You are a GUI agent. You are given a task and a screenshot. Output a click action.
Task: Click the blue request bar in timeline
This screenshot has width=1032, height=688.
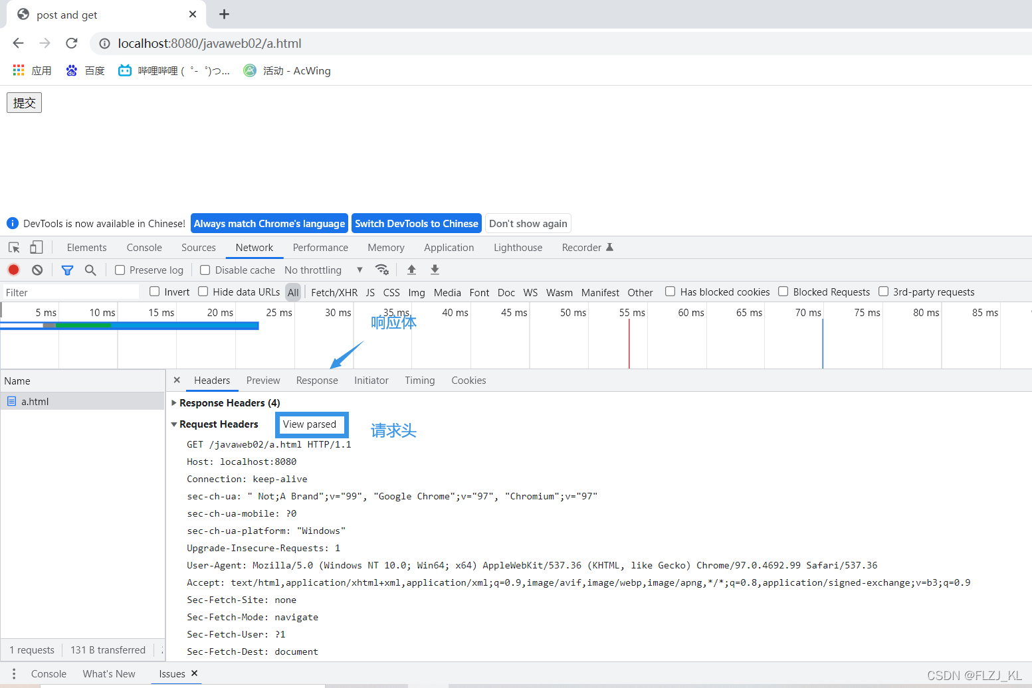point(130,325)
